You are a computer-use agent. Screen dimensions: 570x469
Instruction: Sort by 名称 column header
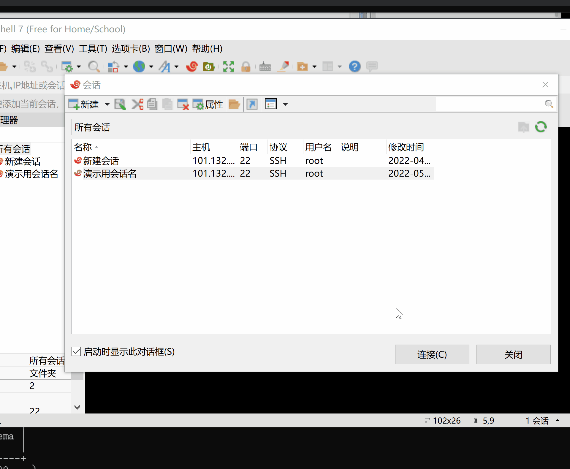pyautogui.click(x=131, y=147)
